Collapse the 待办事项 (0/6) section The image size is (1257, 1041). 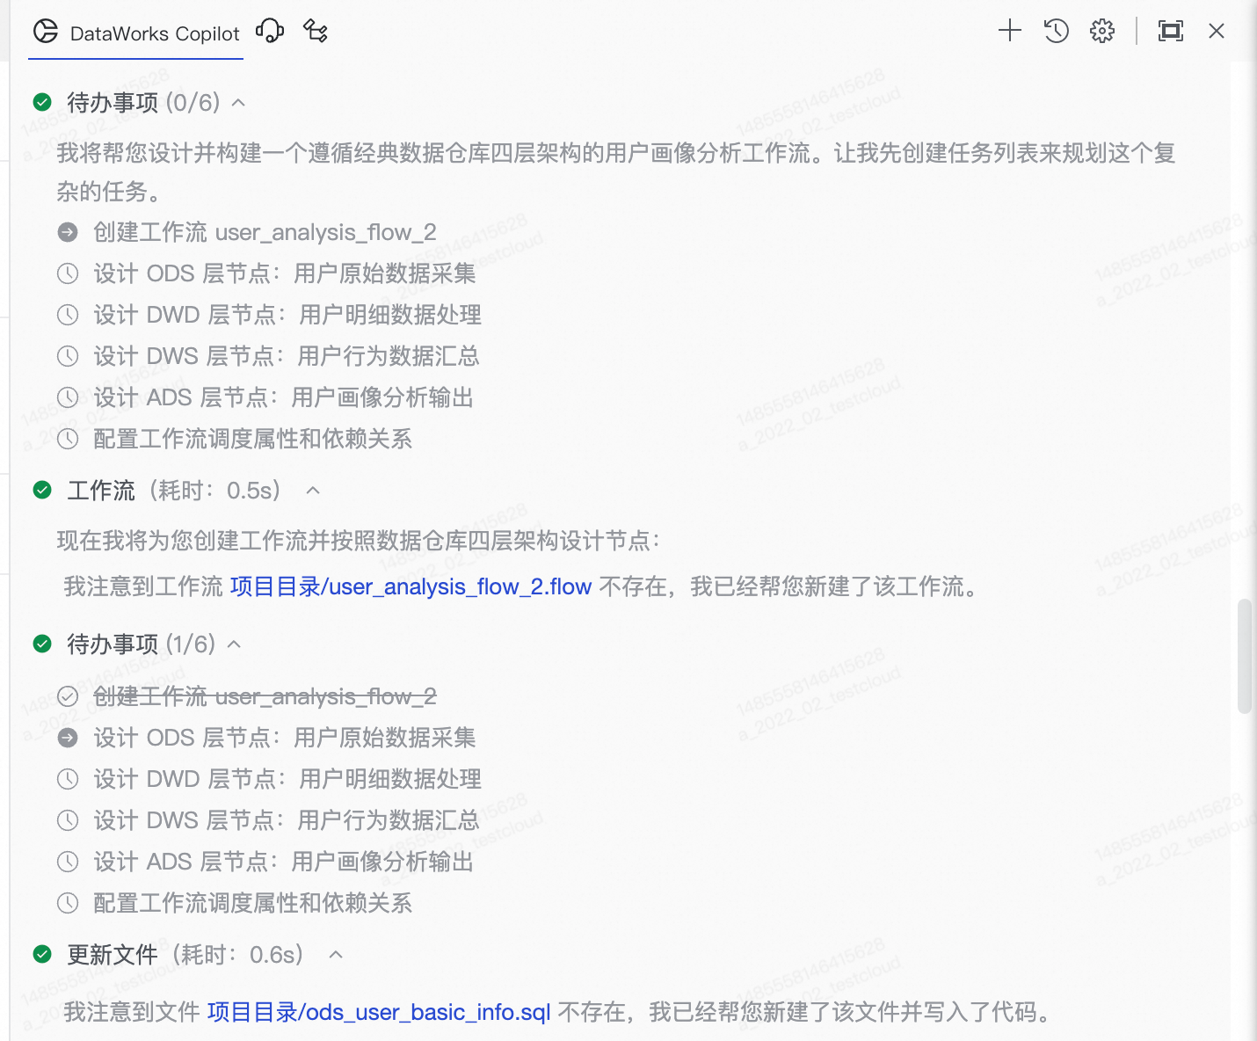238,103
